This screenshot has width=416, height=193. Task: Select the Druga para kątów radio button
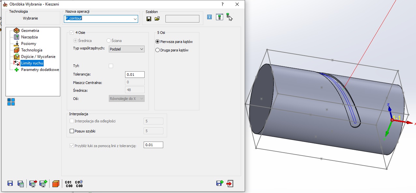coord(158,50)
